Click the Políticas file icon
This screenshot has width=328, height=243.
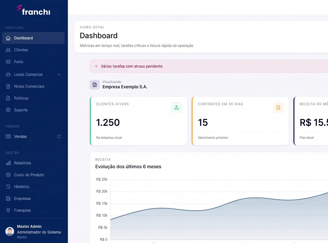(x=8, y=98)
